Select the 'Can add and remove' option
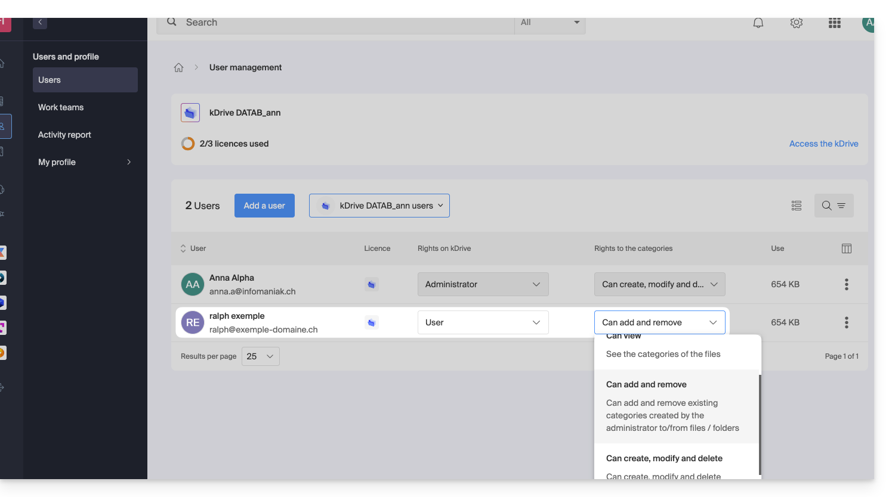The width and height of the screenshot is (892, 497). tap(646, 385)
